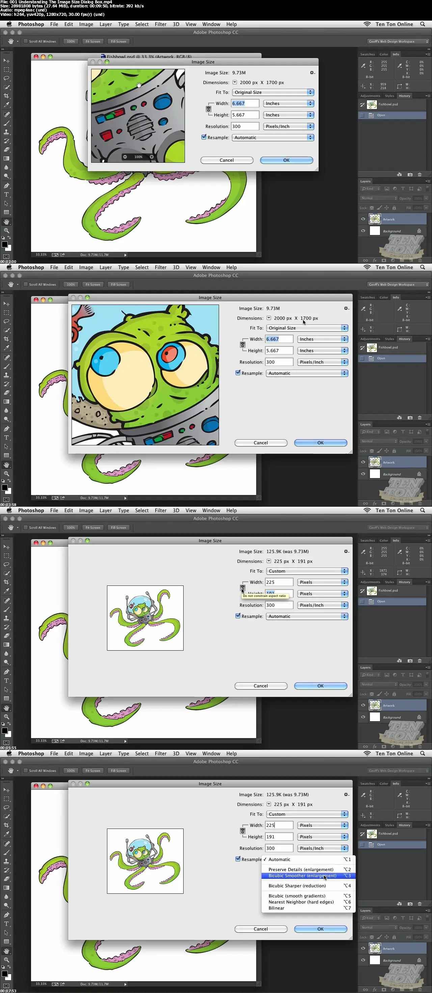Click the Spotlight magnifier in the robot-preview frame's menu bar

(x=422, y=24)
